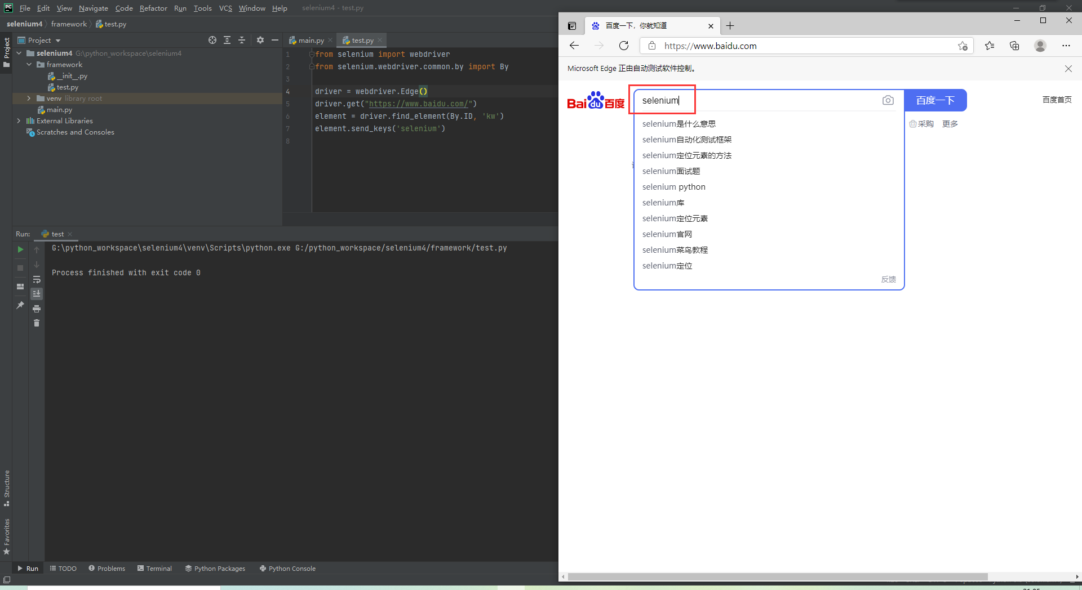
Task: Select Opened File in Project view
Action: coord(212,40)
